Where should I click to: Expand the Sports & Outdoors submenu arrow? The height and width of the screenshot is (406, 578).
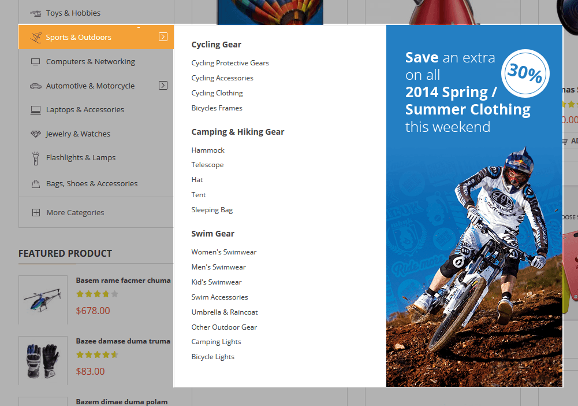click(x=163, y=37)
